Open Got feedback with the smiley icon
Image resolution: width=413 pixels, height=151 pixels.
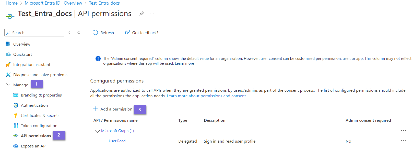pyautogui.click(x=127, y=32)
